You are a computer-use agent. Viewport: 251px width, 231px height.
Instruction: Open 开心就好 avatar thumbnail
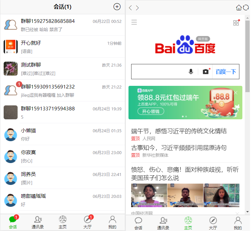(x=11, y=47)
